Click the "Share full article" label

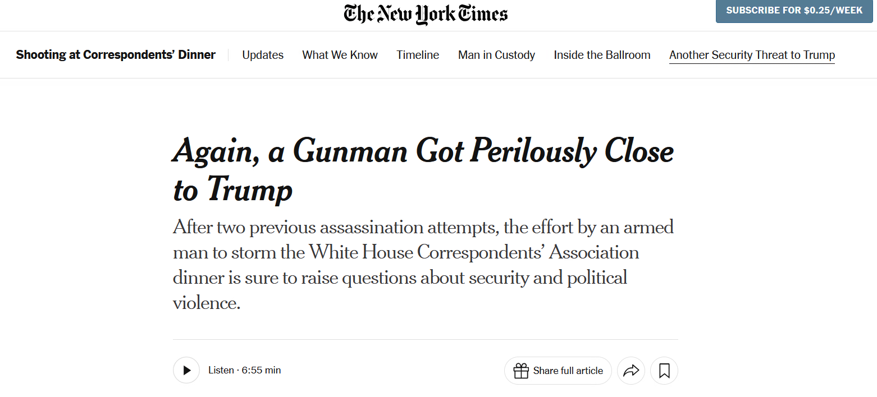tap(568, 371)
